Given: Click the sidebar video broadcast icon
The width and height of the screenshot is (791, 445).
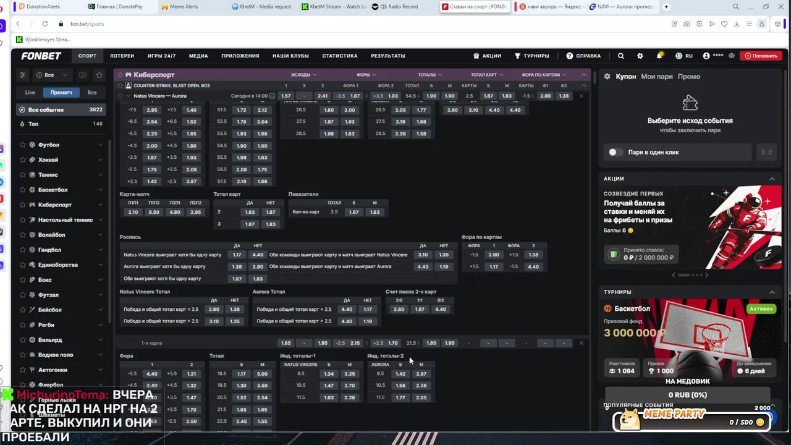Looking at the screenshot, I should point(82,75).
